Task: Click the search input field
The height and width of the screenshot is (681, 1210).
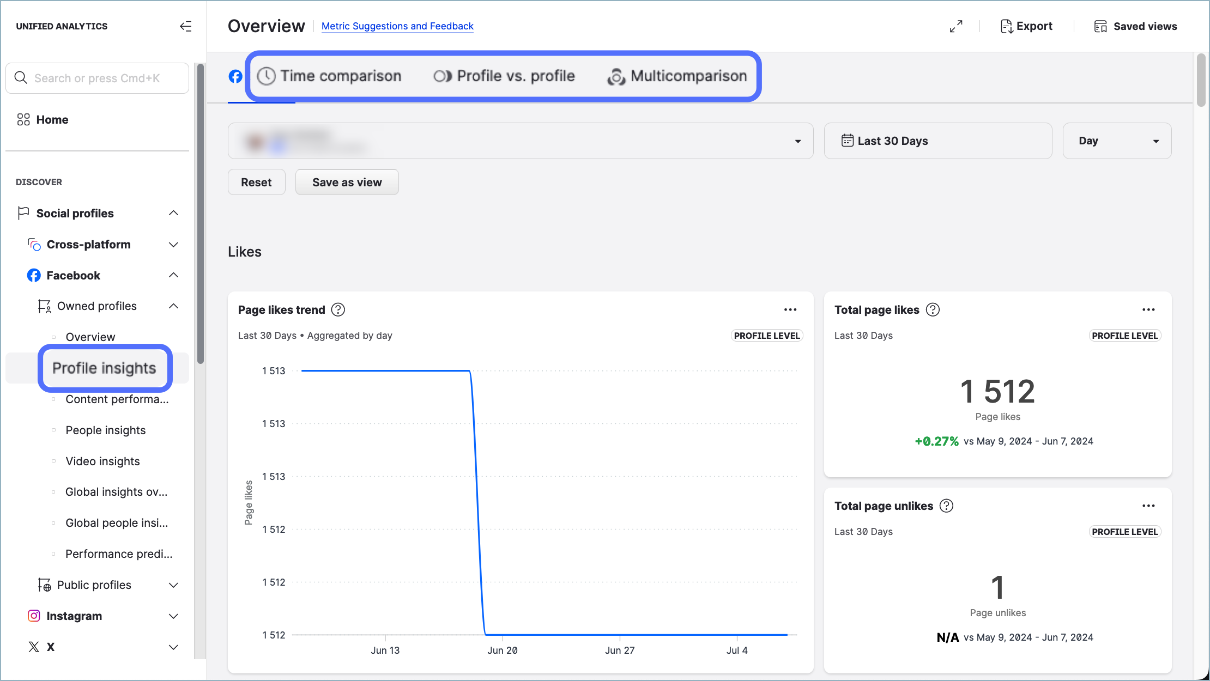Action: pyautogui.click(x=97, y=78)
